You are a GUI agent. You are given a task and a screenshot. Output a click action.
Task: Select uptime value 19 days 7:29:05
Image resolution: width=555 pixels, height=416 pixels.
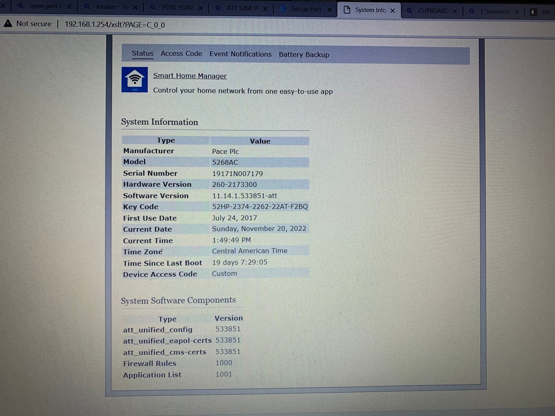point(240,262)
